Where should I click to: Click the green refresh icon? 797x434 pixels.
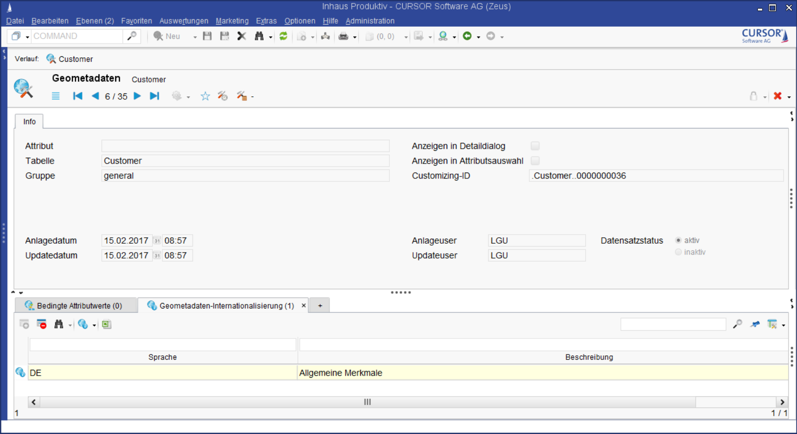click(283, 36)
